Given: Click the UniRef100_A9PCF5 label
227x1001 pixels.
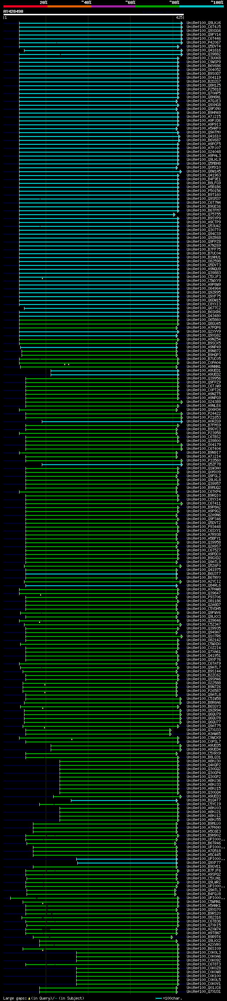Looking at the screenshot, I should [x=204, y=144].
